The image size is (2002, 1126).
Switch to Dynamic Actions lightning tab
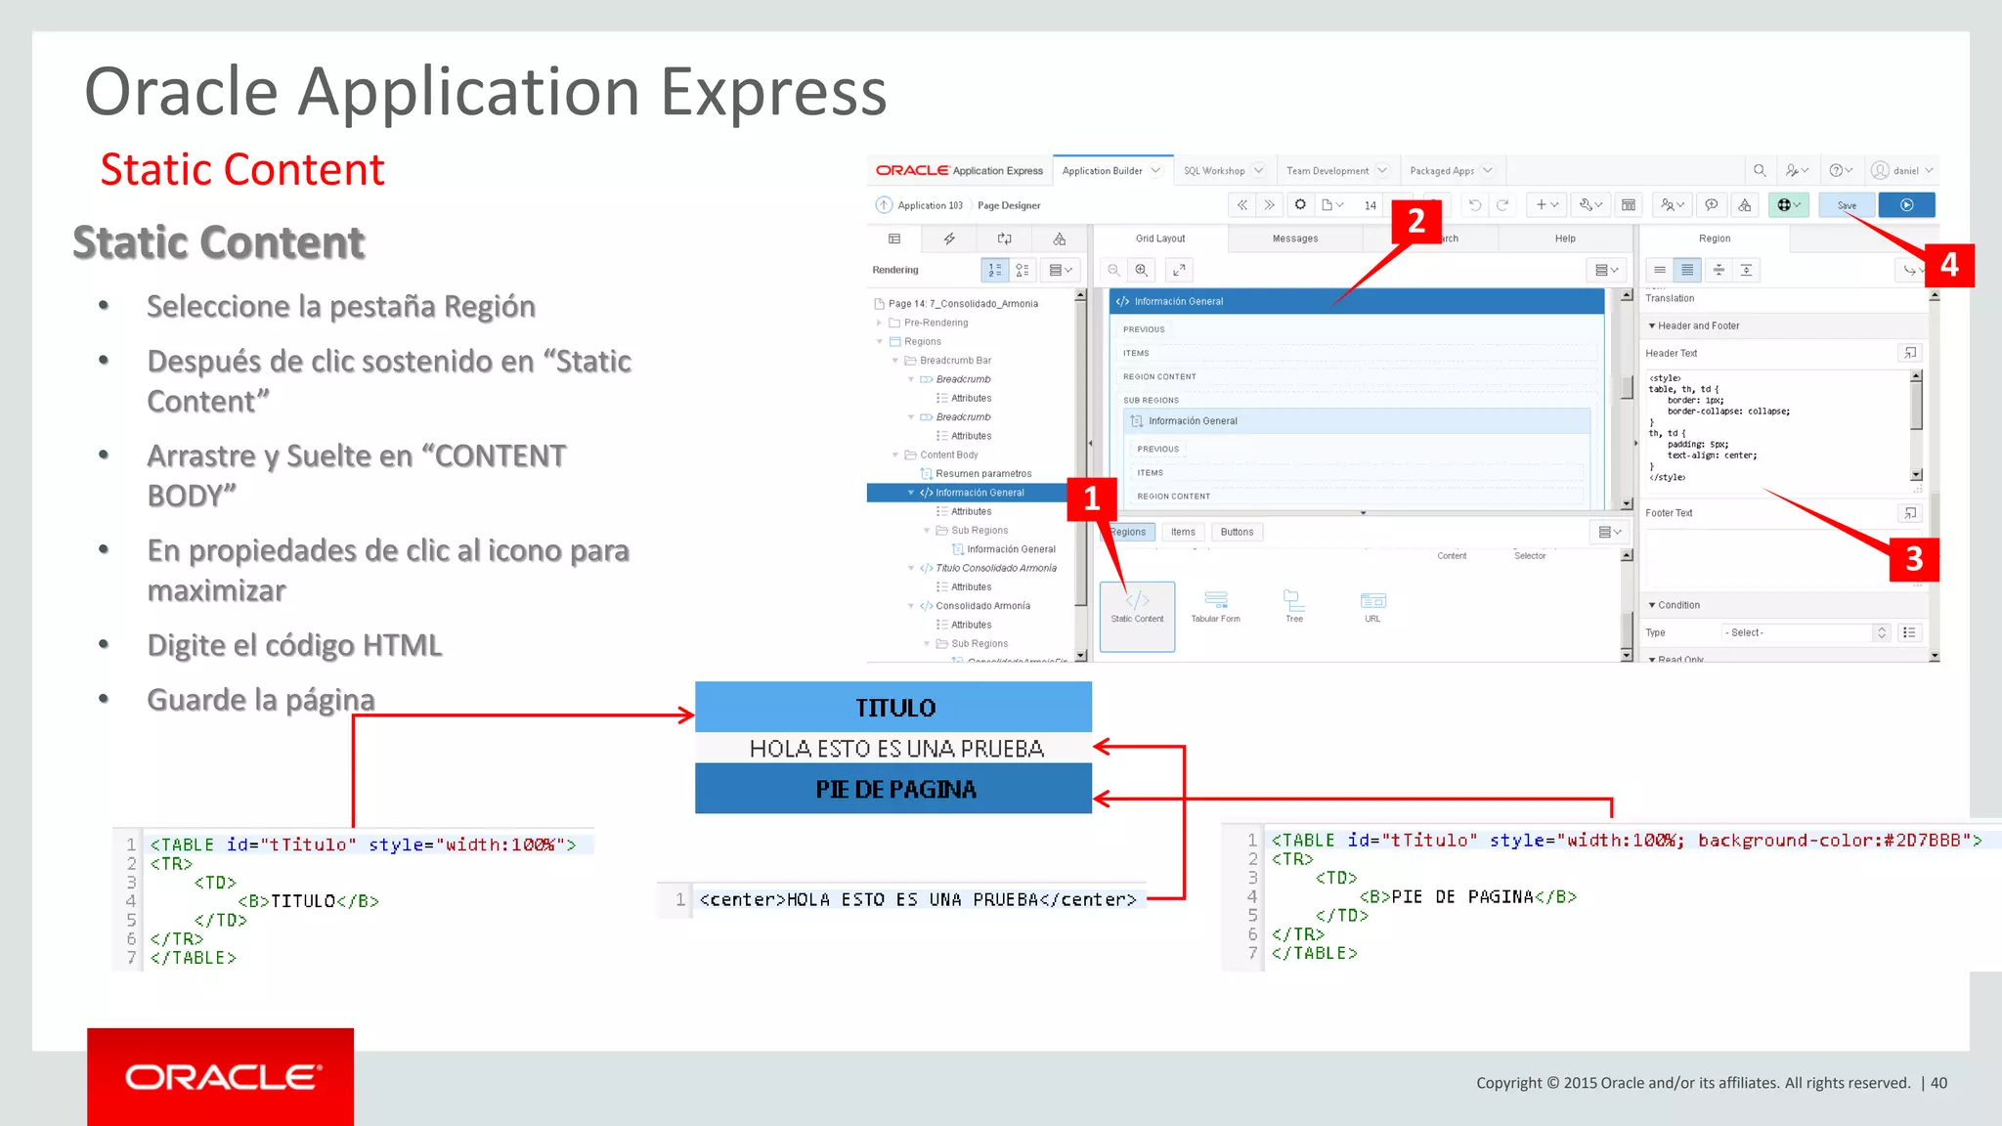click(949, 238)
